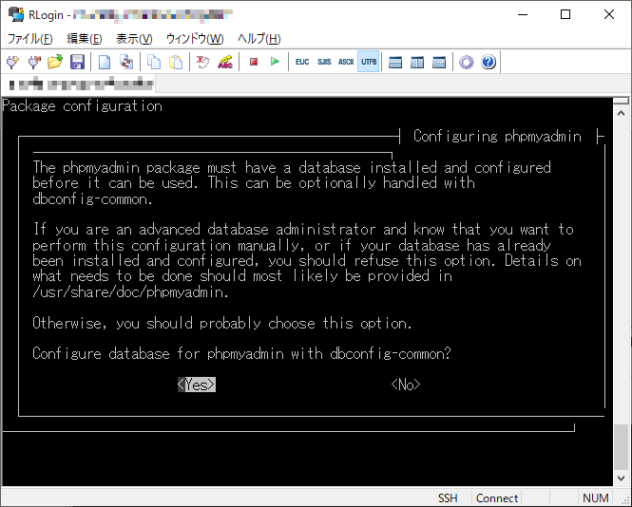Select <Yes> in the phpmyadmin dialog
This screenshot has width=632, height=507.
point(196,385)
